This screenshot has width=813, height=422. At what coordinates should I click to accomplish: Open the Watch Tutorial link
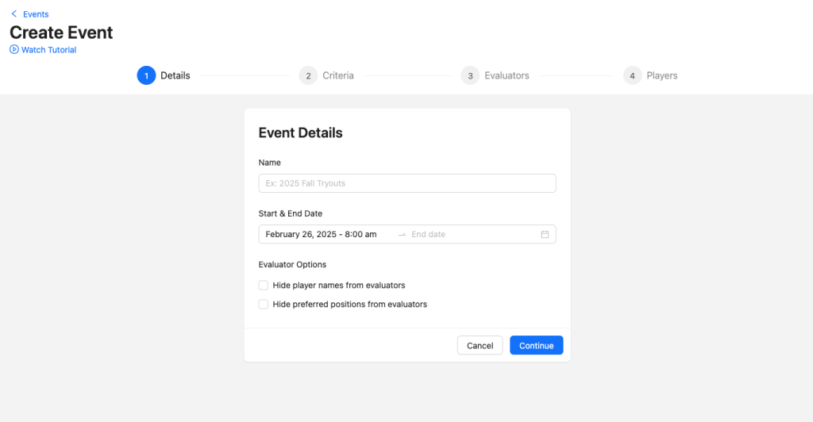[x=48, y=50]
